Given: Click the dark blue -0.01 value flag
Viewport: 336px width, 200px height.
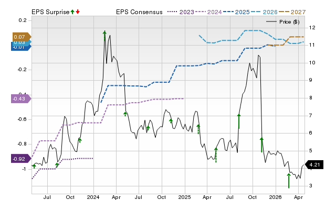Looking at the screenshot, I should pos(21,47).
